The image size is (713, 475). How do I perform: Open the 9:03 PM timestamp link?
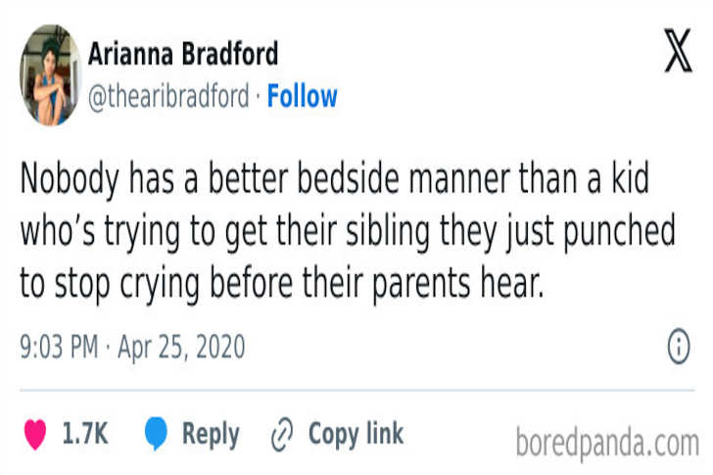coord(58,347)
